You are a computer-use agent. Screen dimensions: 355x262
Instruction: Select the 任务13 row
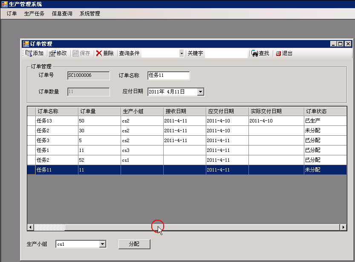pyautogui.click(x=187, y=121)
